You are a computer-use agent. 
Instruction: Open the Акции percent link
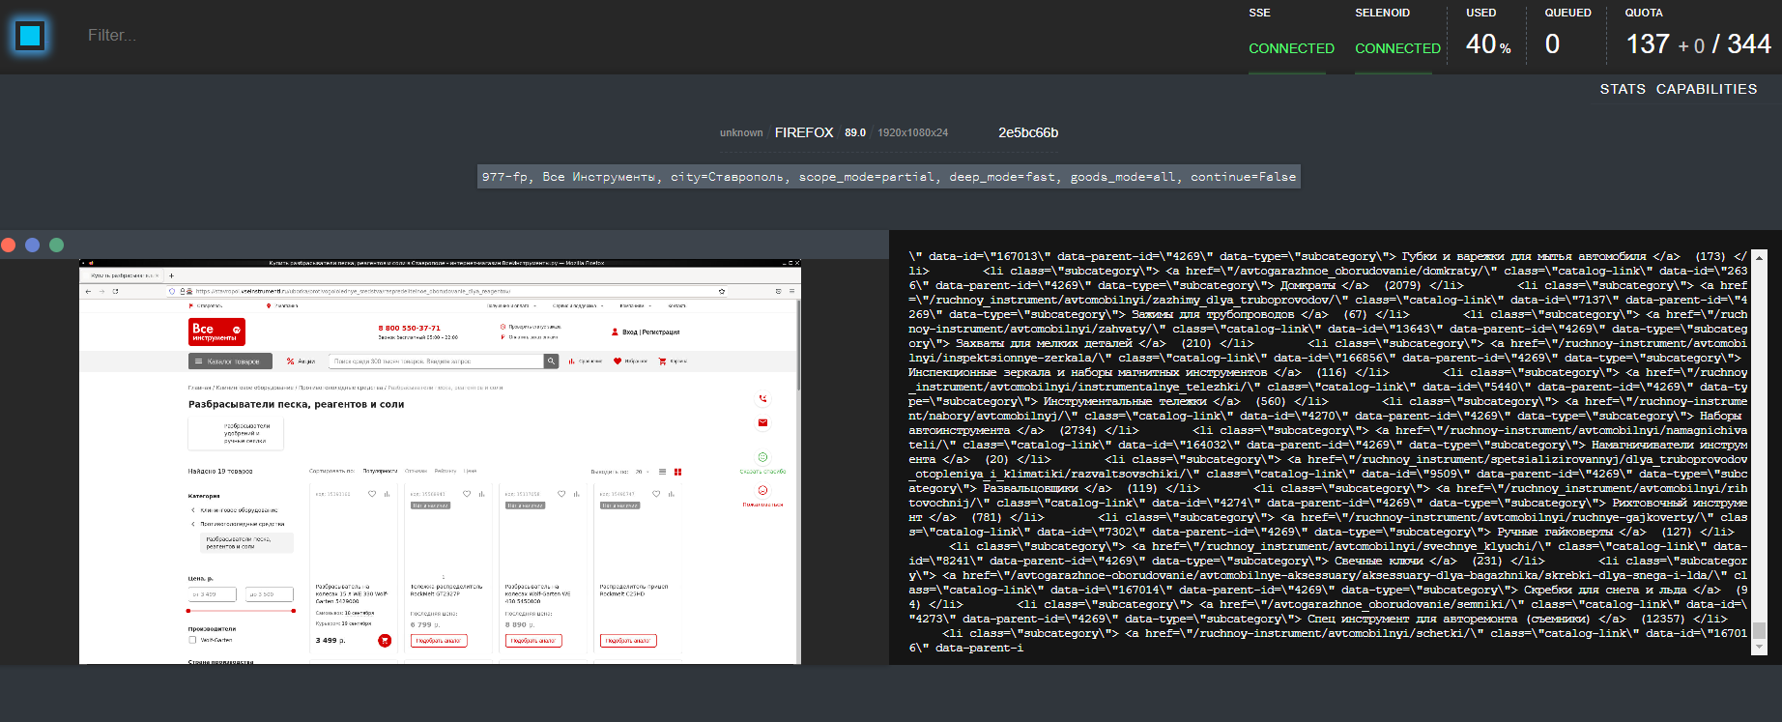point(301,361)
